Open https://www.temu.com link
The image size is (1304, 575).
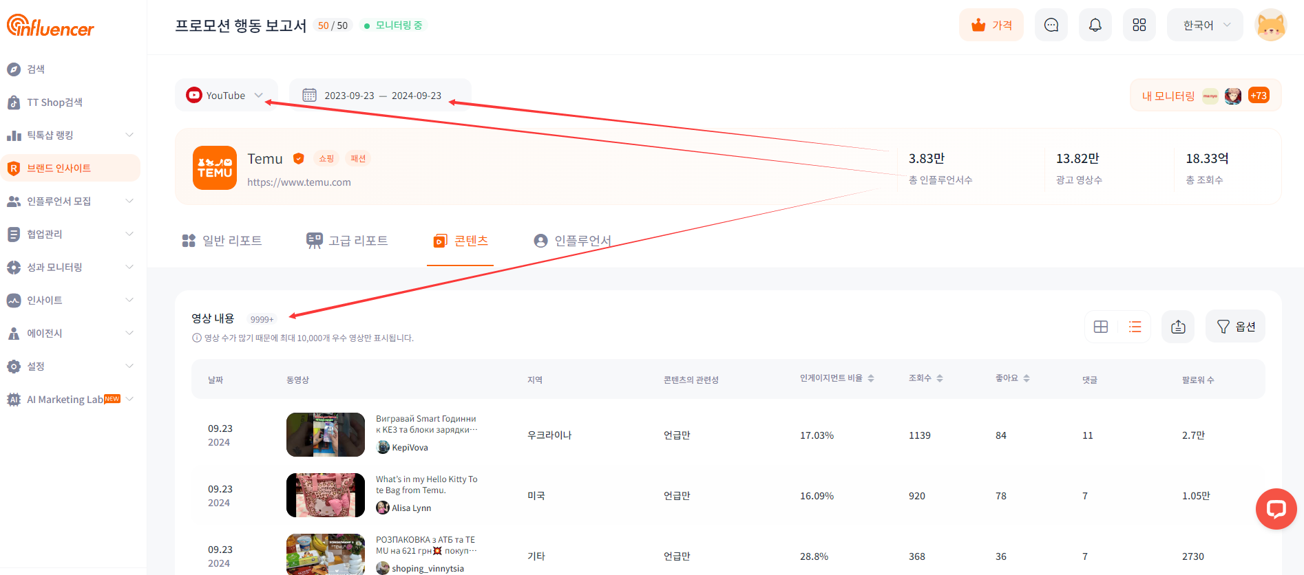click(299, 182)
